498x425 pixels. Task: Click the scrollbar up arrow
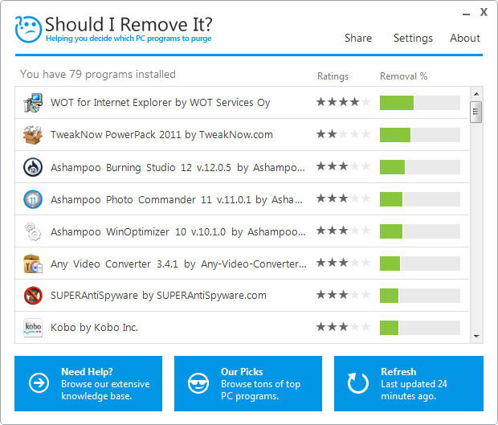pyautogui.click(x=476, y=94)
